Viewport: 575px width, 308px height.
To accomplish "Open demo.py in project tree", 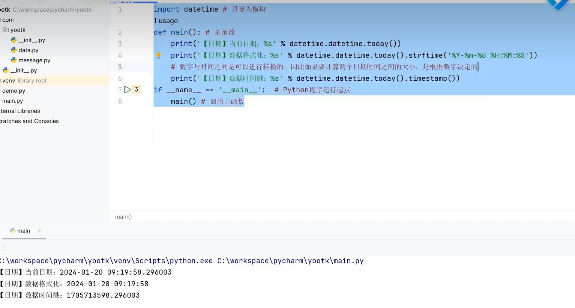I will (x=14, y=90).
